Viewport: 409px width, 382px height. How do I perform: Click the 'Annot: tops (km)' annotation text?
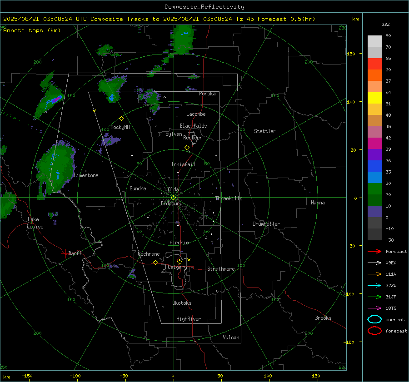[x=32, y=30]
